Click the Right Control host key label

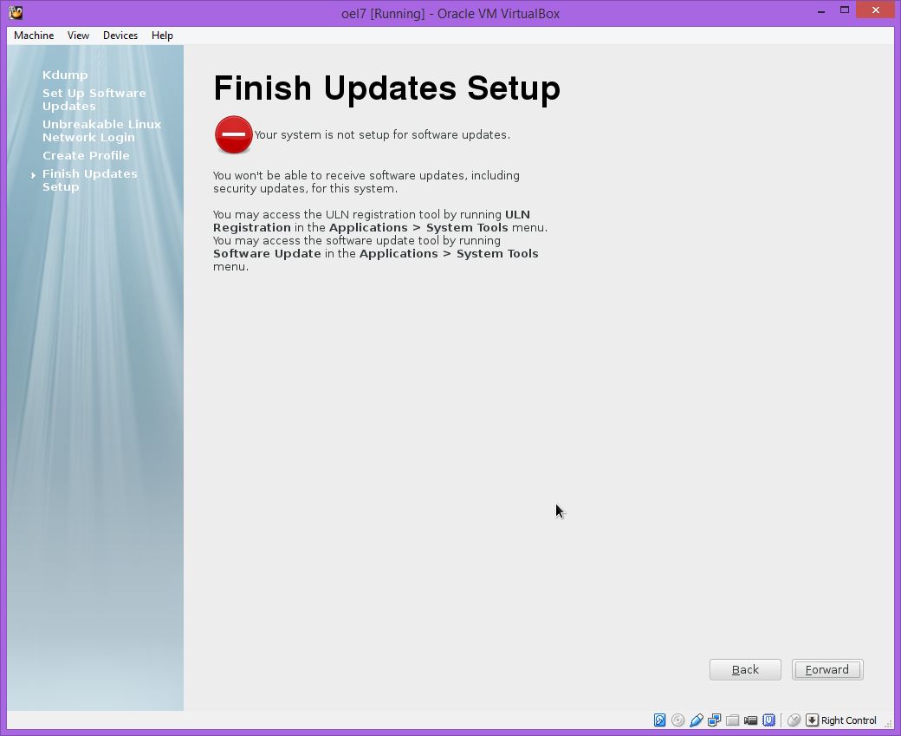[849, 720]
